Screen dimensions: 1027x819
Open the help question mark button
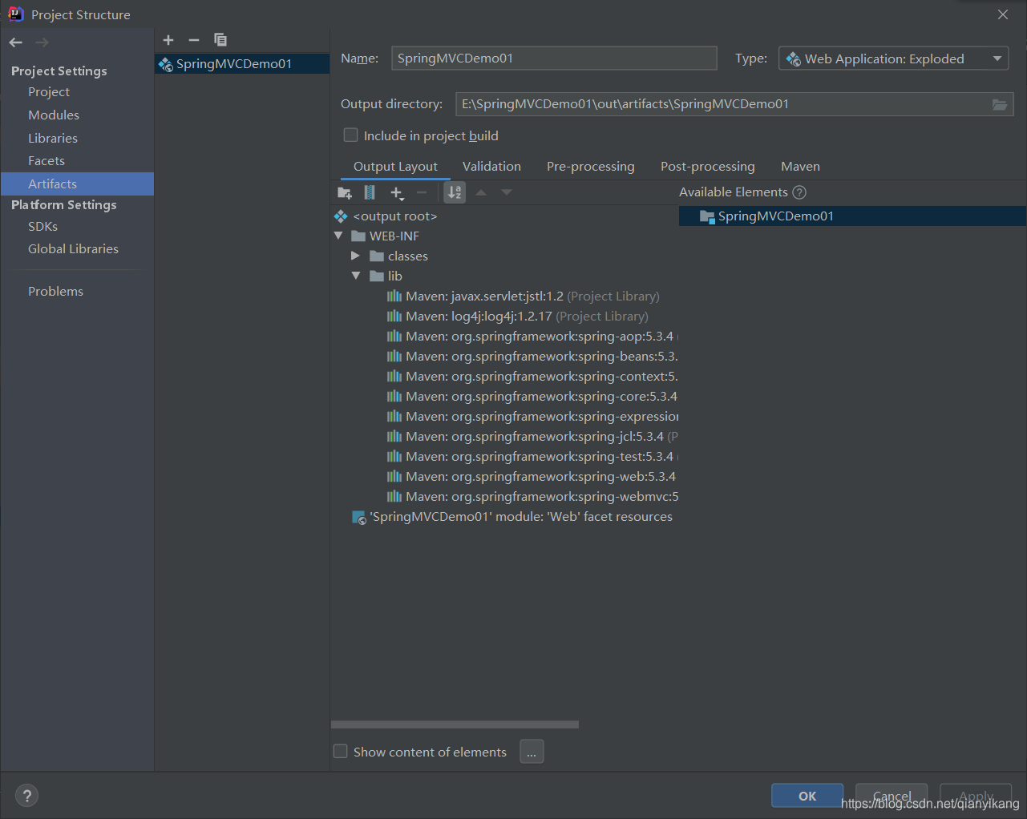pyautogui.click(x=26, y=796)
